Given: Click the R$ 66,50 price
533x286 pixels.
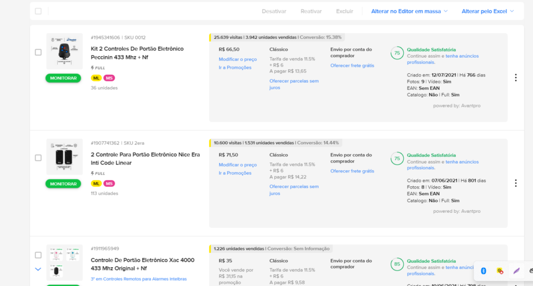Looking at the screenshot, I should point(229,49).
